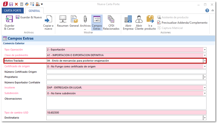Select the GENERAL ribbon tab
This screenshot has height=124, width=218.
pos(34,11)
